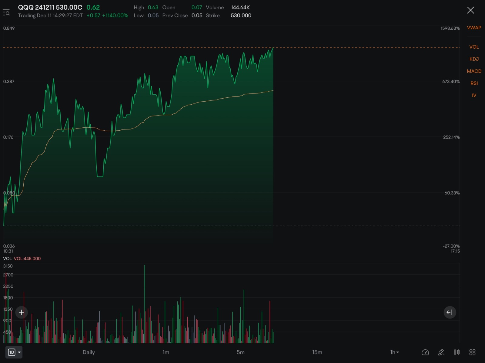Click the 144.64K volume value
This screenshot has height=363, width=485.
click(240, 7)
